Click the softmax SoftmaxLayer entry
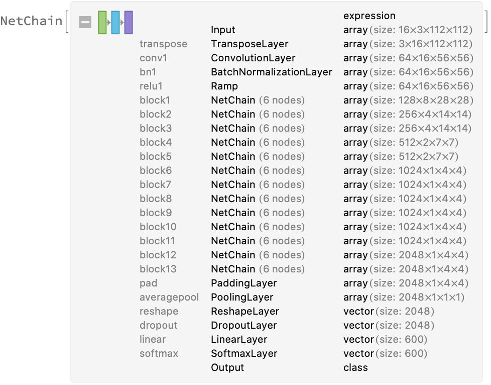This screenshot has width=491, height=385. coord(243,354)
